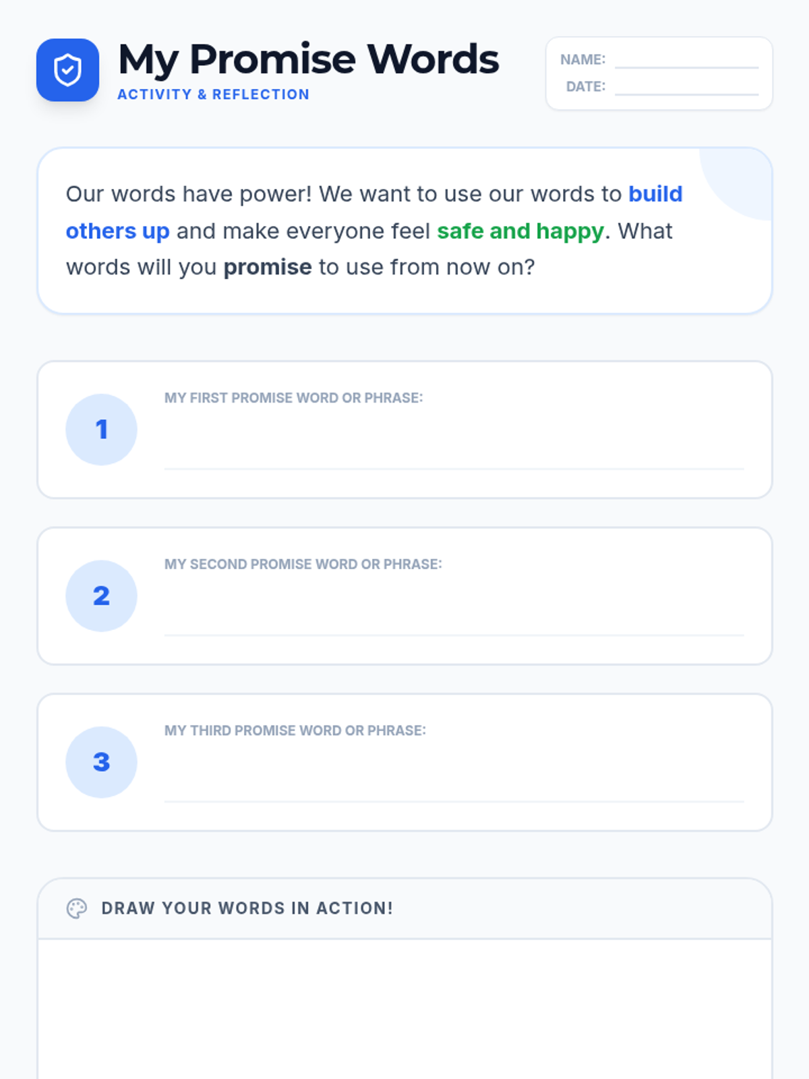The image size is (809, 1079).
Task: Click the Name line field
Action: coord(686,61)
